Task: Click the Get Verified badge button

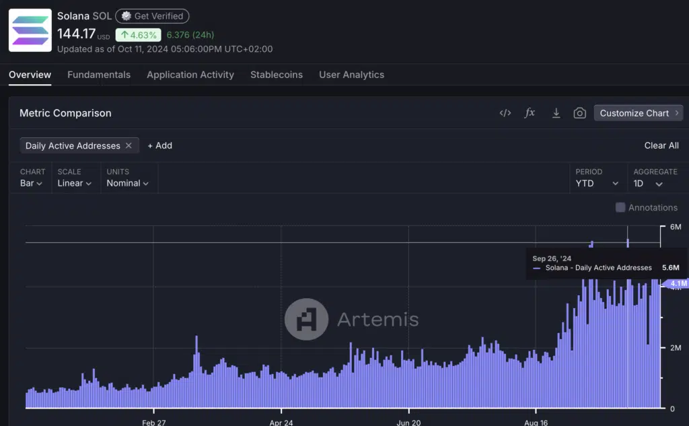Action: [x=152, y=16]
